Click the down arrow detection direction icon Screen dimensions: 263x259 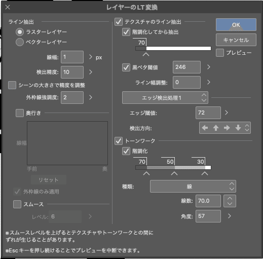(238, 128)
